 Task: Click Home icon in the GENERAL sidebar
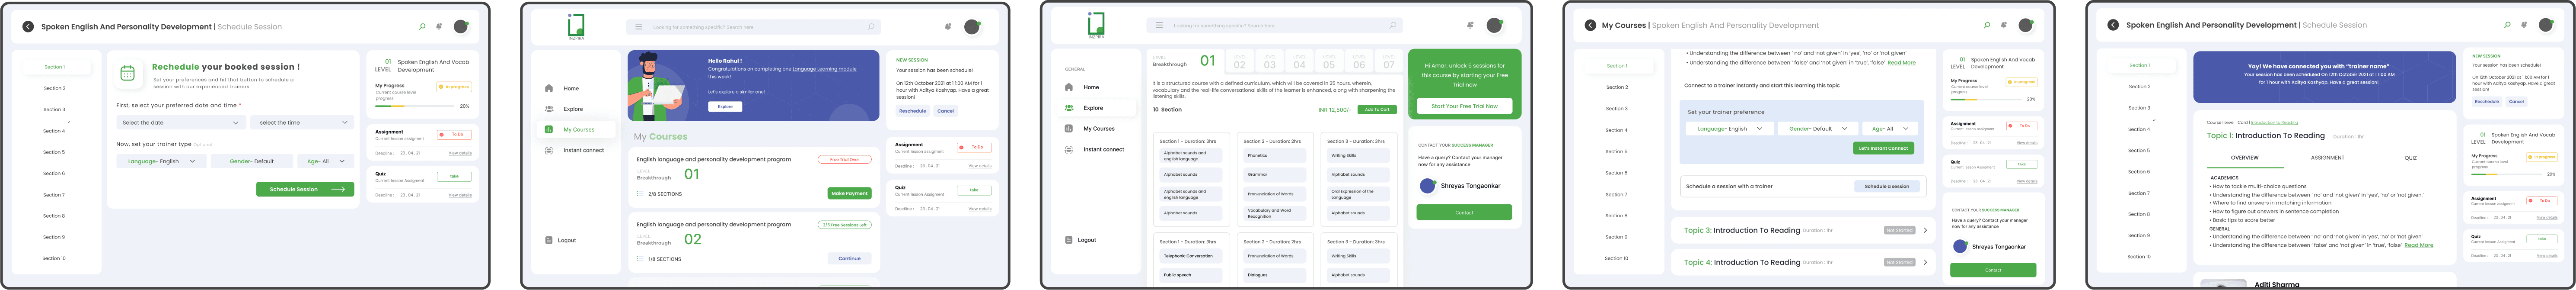point(1069,87)
